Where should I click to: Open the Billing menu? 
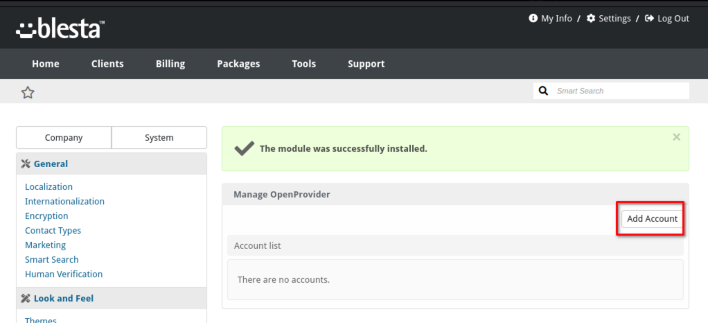pyautogui.click(x=170, y=64)
